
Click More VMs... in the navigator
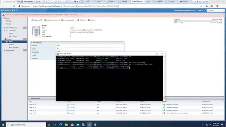[13, 36]
